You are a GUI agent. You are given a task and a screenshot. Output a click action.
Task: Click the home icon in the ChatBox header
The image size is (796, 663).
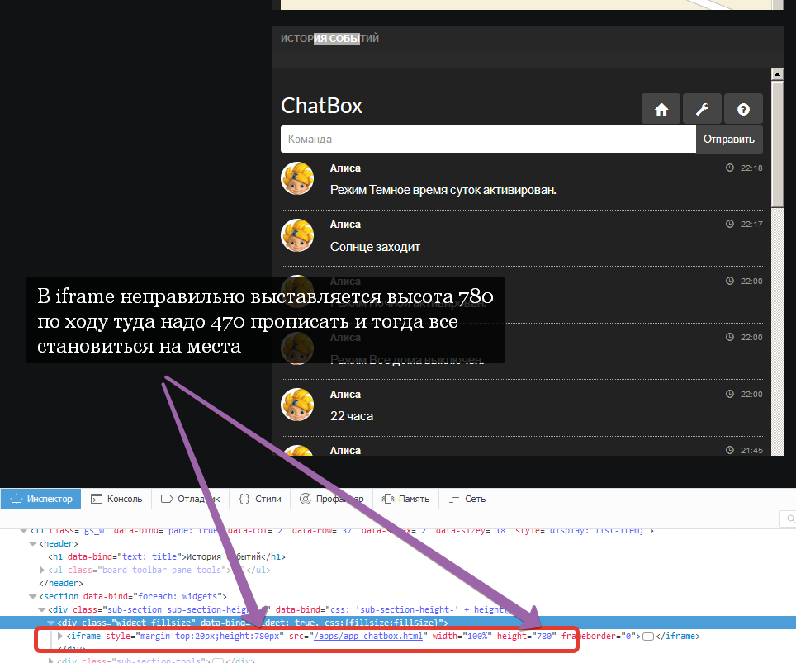661,108
